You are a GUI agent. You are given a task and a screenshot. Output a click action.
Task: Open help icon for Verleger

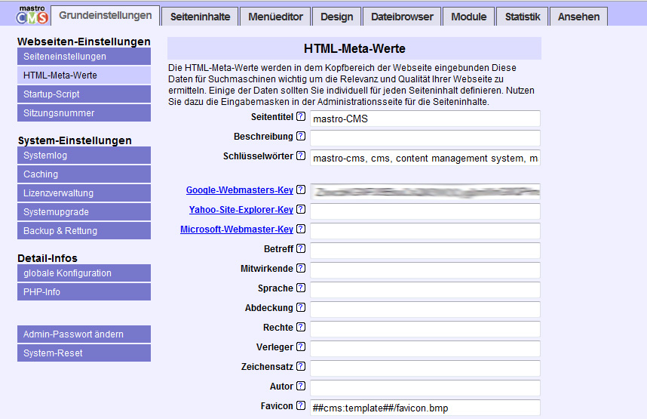tap(301, 347)
